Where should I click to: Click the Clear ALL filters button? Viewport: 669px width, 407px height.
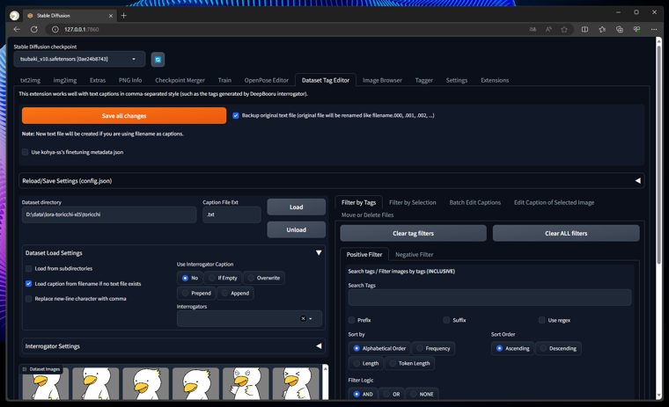pyautogui.click(x=566, y=233)
